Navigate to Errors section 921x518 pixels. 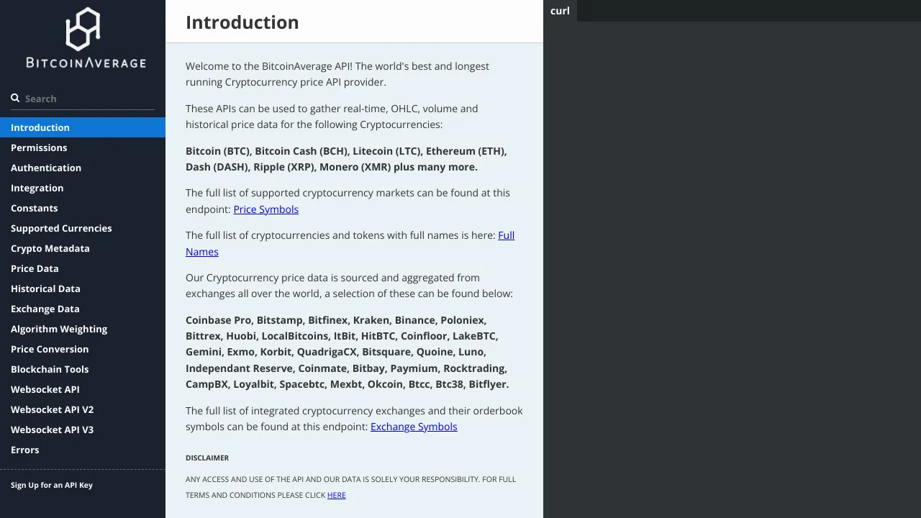click(x=83, y=450)
